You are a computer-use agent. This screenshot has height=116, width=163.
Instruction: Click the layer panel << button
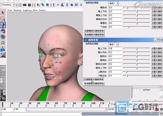click(139, 100)
